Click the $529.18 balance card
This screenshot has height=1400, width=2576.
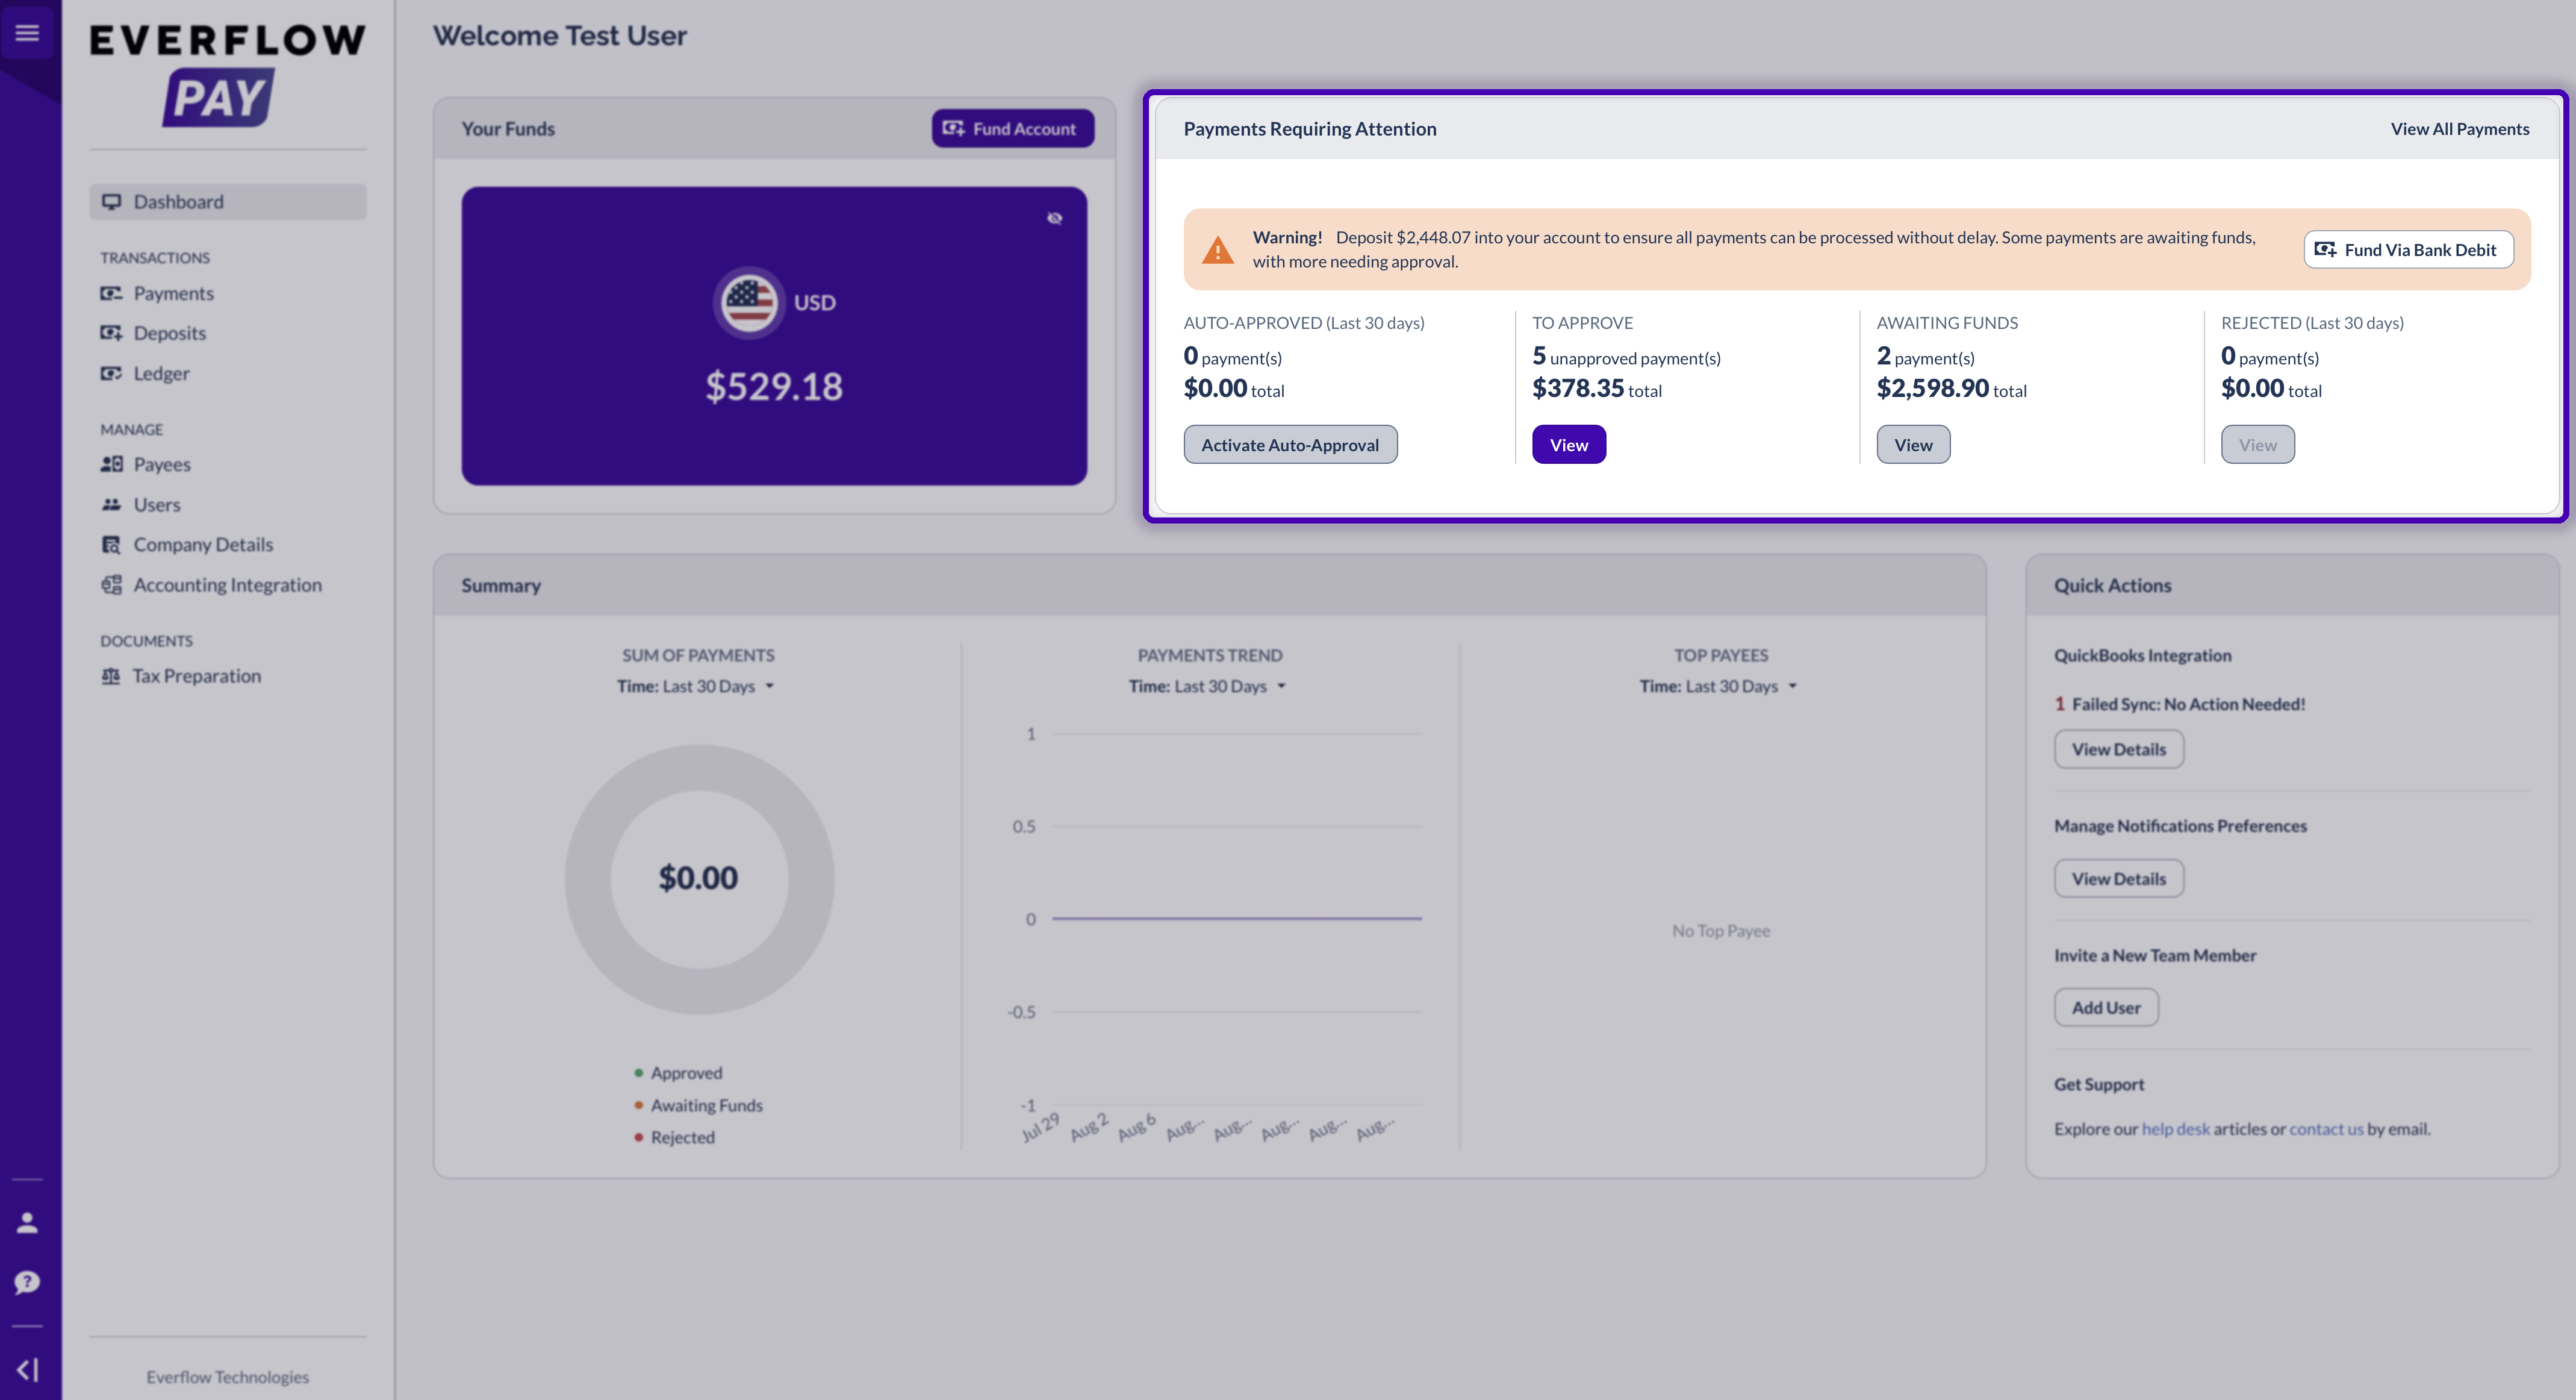click(774, 336)
